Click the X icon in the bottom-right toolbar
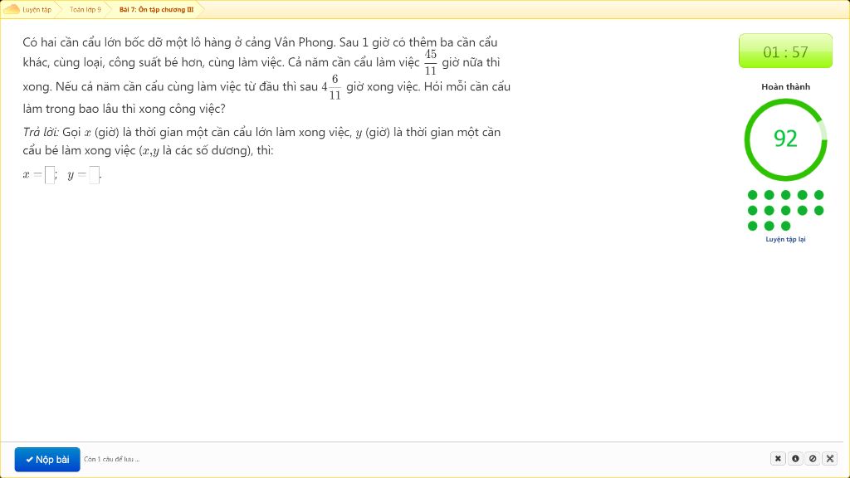This screenshot has height=478, width=850. click(x=778, y=458)
